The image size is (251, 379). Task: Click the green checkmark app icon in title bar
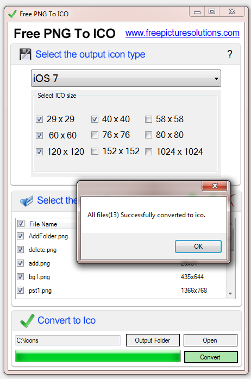pyautogui.click(x=12, y=14)
